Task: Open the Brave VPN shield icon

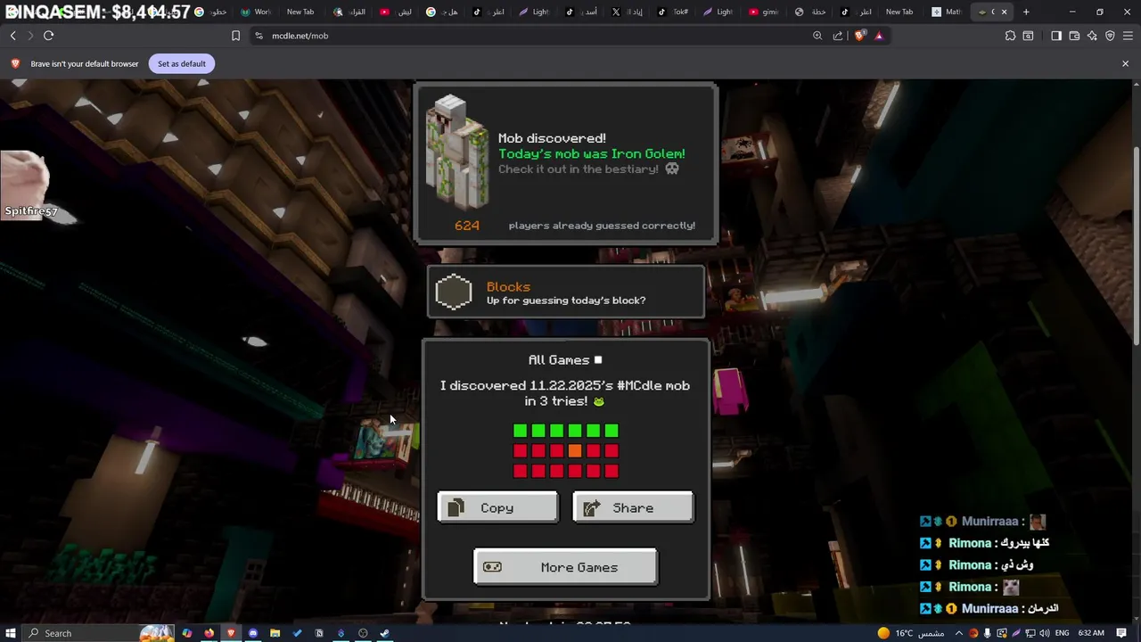Action: [1110, 36]
